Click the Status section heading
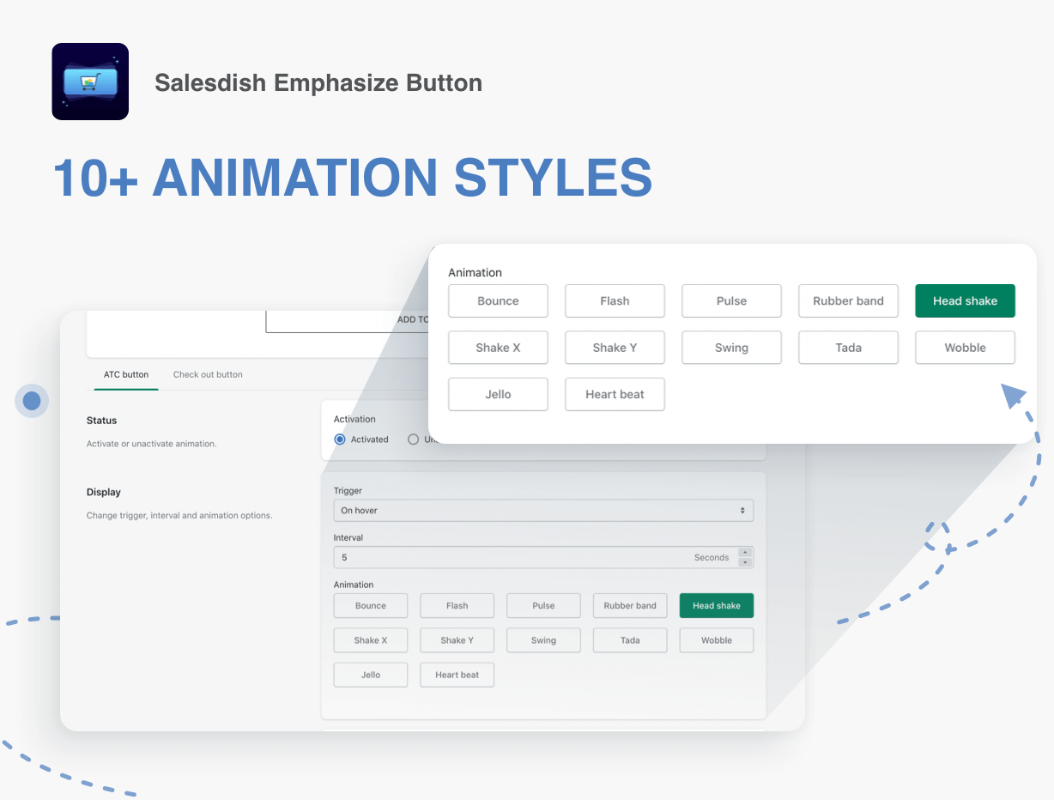Screen dimensions: 1054x800 101,421
